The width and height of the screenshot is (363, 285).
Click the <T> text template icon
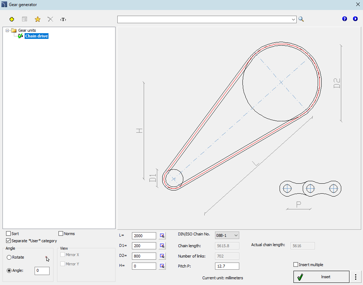(x=63, y=20)
